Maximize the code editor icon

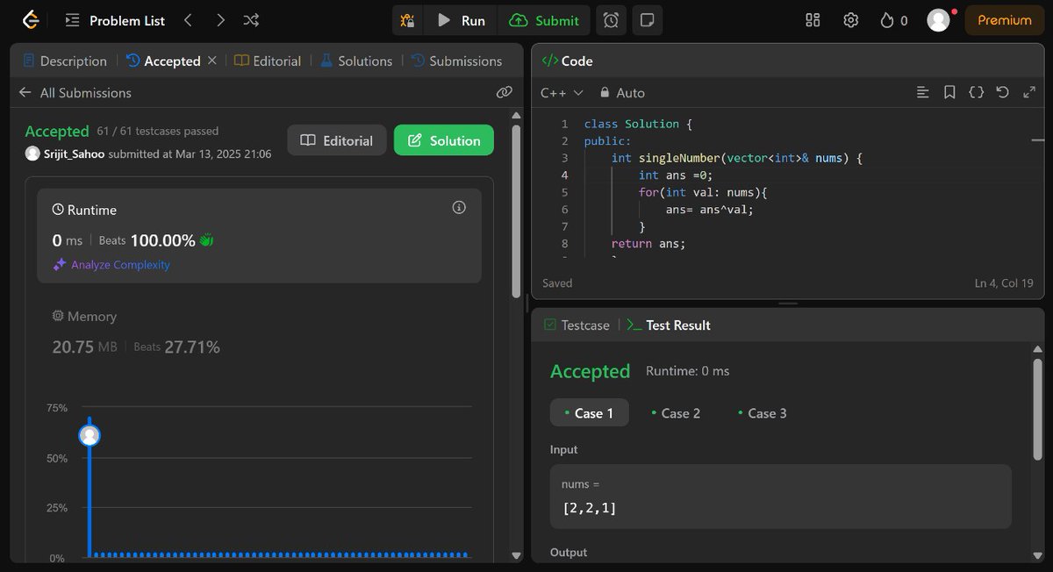coord(1029,92)
